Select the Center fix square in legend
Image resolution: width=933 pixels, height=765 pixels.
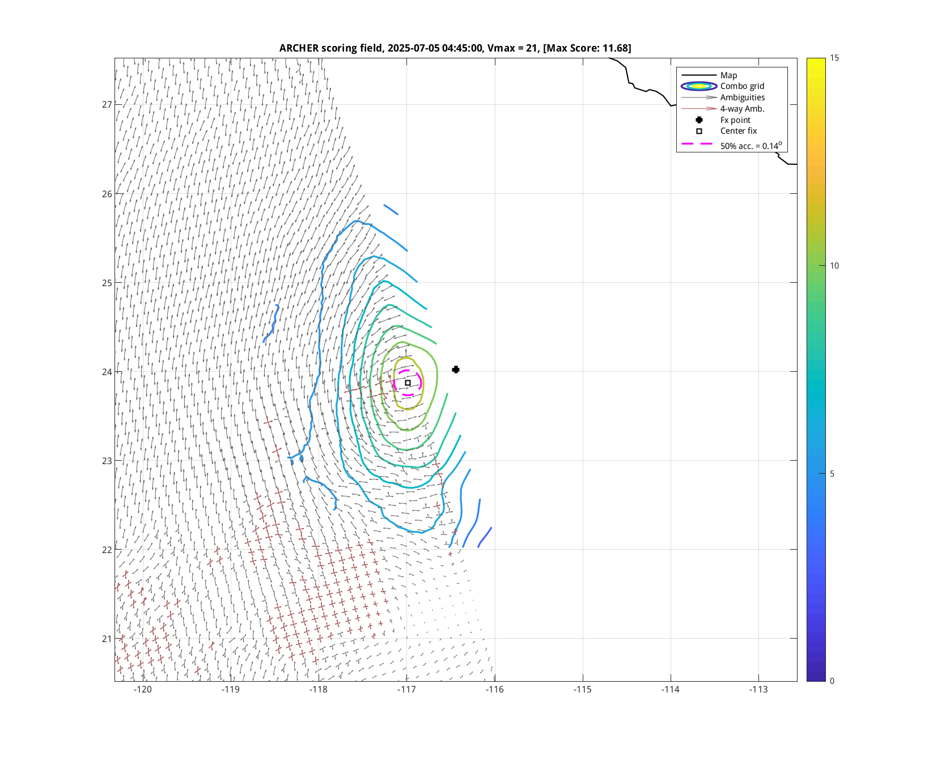pyautogui.click(x=699, y=131)
